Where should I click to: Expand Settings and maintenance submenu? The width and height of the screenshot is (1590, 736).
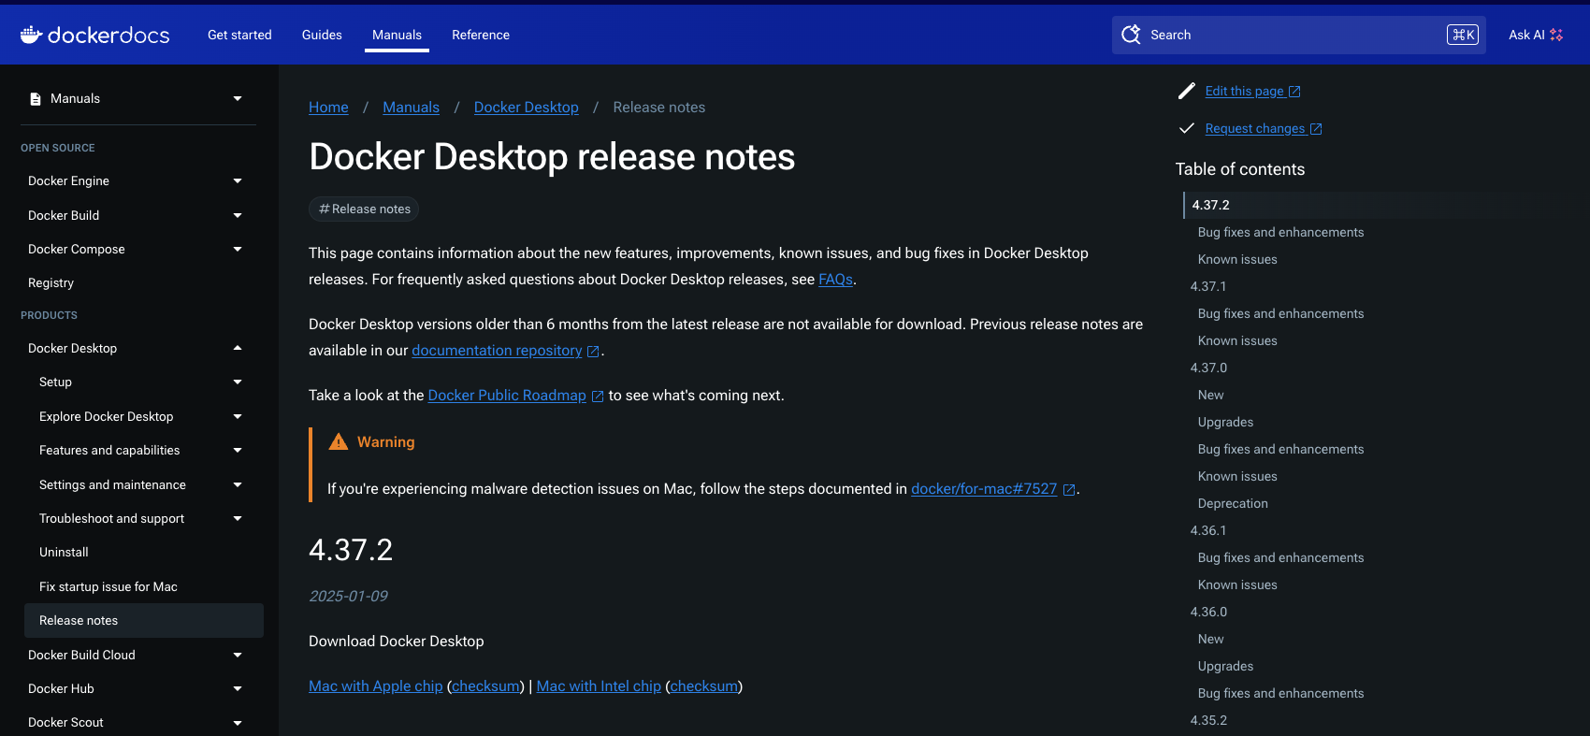click(238, 484)
